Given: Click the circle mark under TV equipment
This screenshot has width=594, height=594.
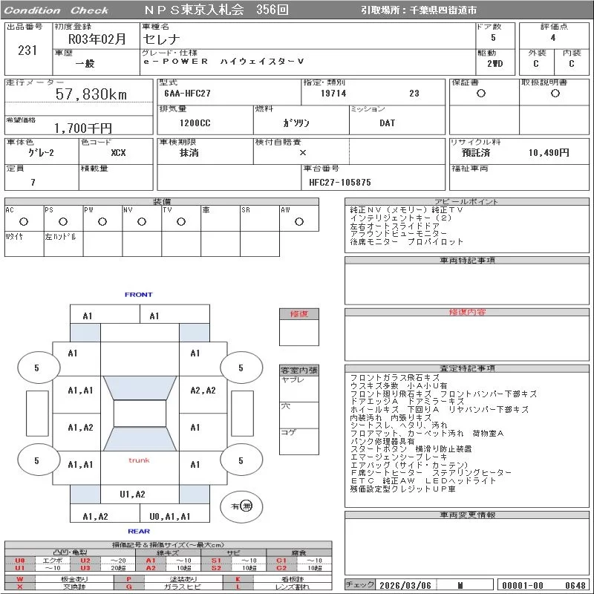Looking at the screenshot, I should pos(181,221).
